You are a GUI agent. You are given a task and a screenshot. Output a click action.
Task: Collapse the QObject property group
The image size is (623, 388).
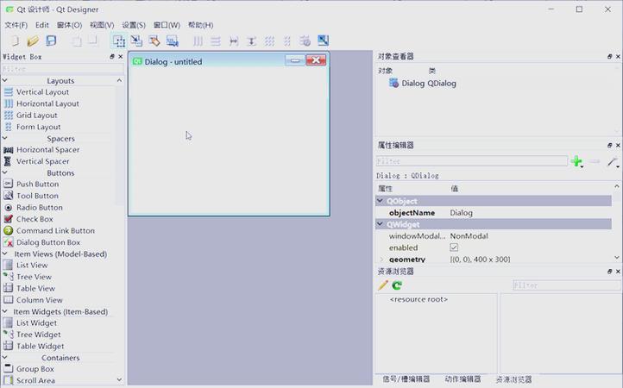pyautogui.click(x=381, y=201)
